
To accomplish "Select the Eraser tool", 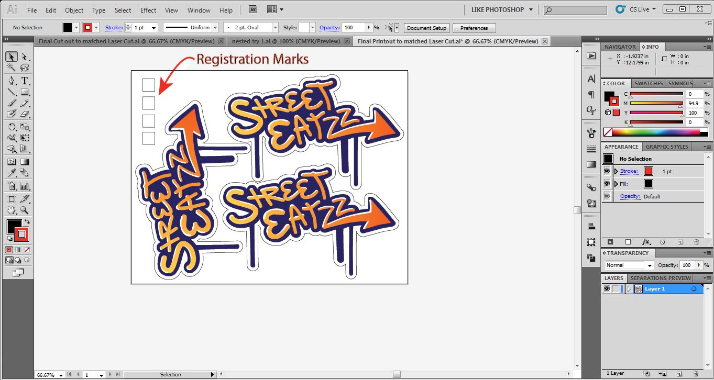I will 24,114.
